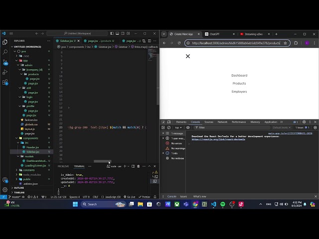Maximize the panel with the chevron-up icon
319x239 pixels.
[150, 166]
